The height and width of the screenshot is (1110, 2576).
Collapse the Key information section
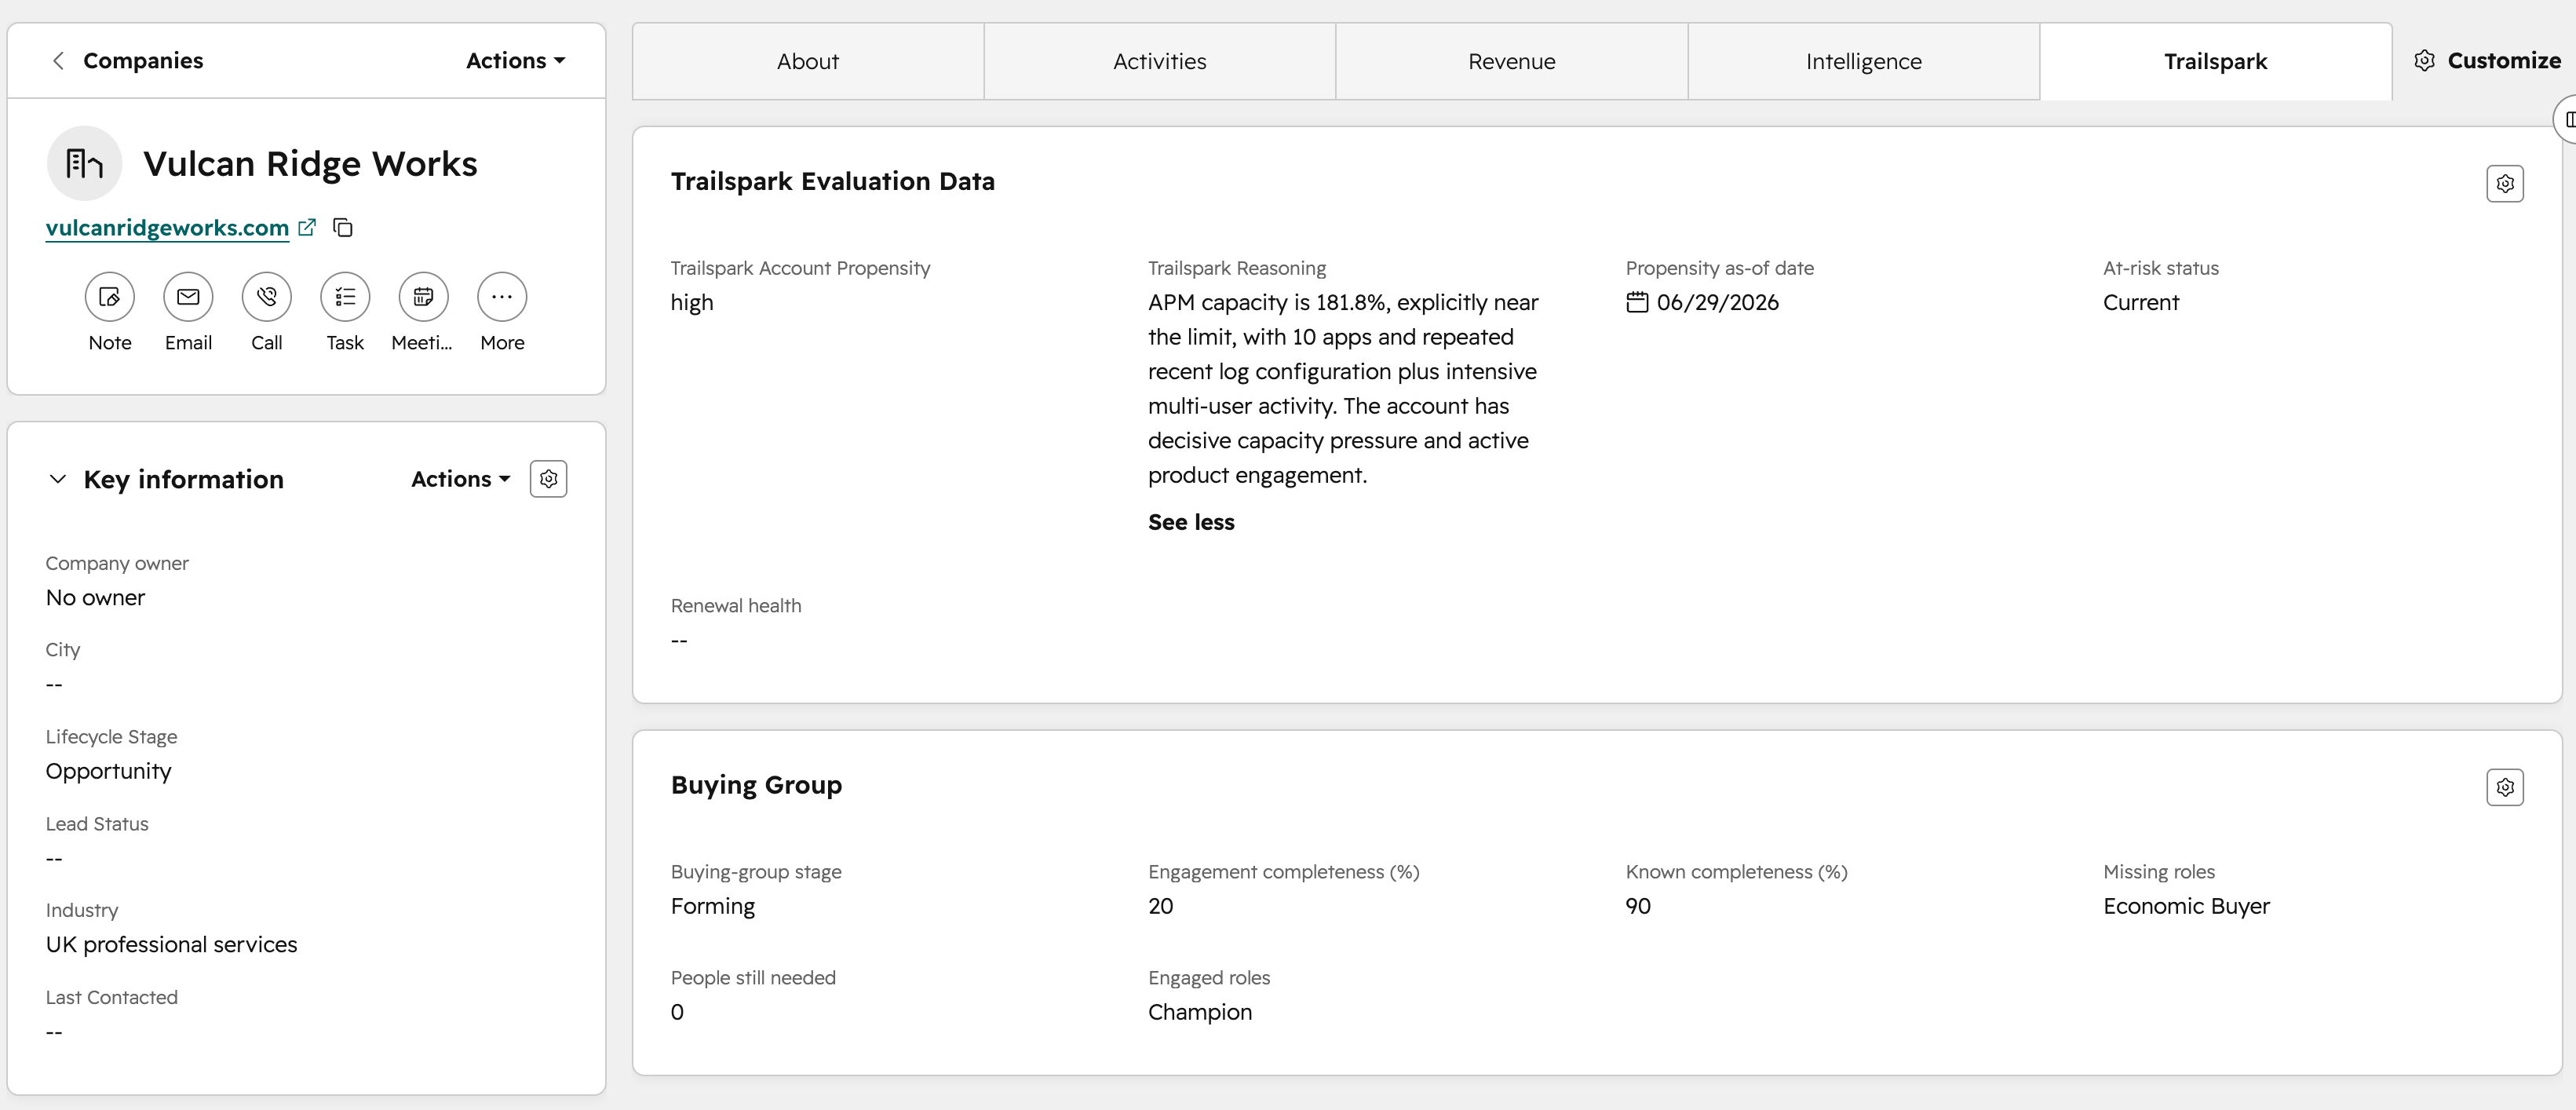coord(58,479)
